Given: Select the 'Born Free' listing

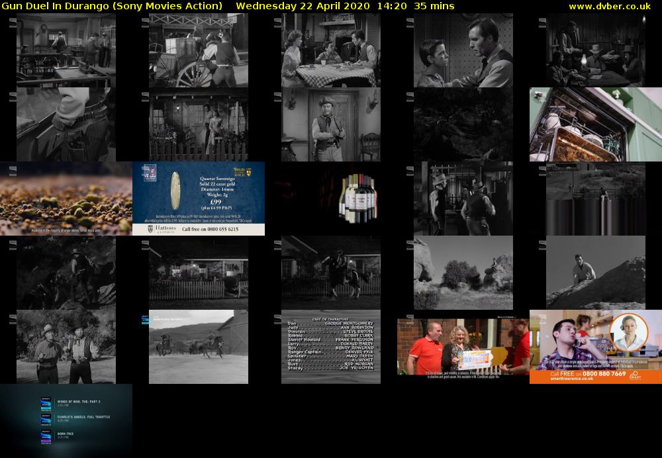Looking at the screenshot, I should pyautogui.click(x=66, y=435).
